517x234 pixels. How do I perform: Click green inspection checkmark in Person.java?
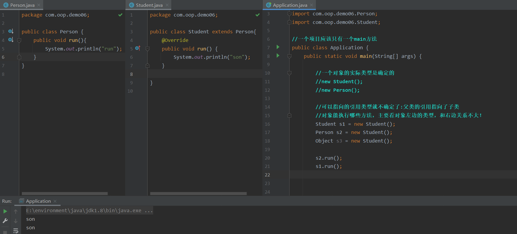point(120,15)
